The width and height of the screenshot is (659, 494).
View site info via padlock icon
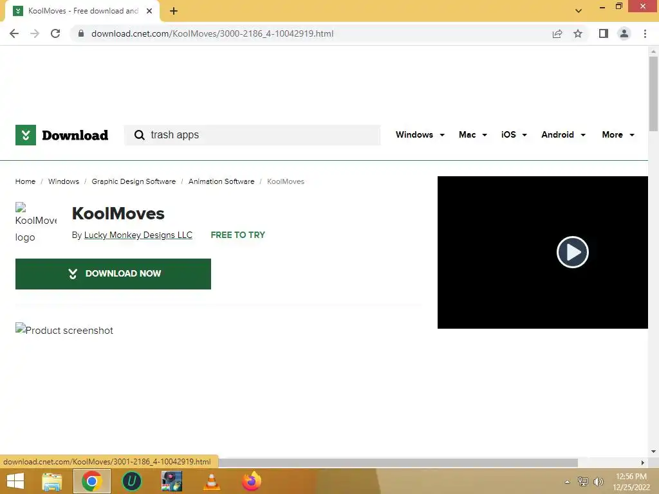(81, 33)
